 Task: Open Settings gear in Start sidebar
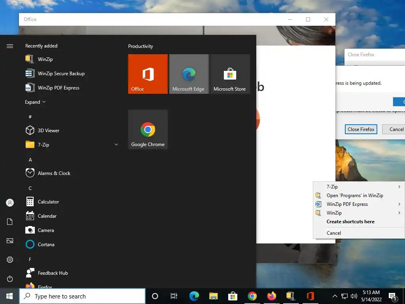pos(10,260)
